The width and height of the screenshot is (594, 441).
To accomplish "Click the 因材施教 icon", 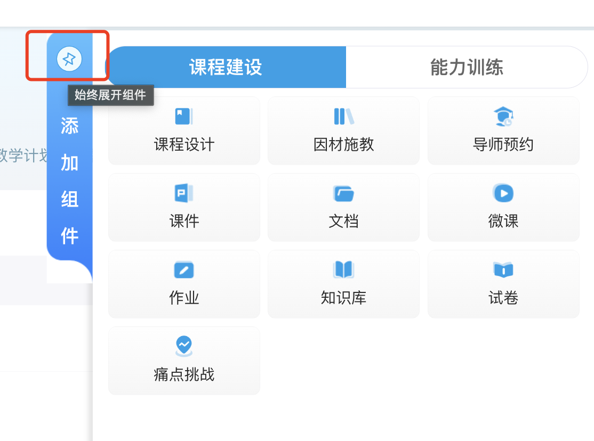I will [343, 117].
